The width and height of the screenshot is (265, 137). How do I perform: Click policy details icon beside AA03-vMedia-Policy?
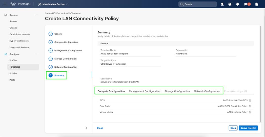(x=250, y=112)
